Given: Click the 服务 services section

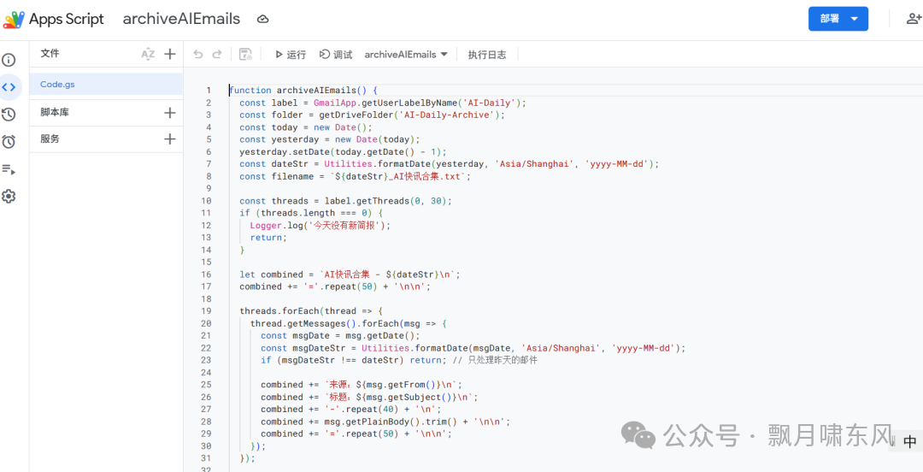Looking at the screenshot, I should (x=50, y=139).
